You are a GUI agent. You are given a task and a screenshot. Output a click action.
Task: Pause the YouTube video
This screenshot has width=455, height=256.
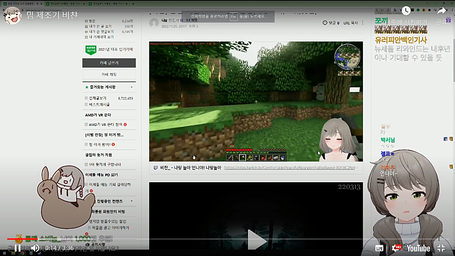(x=18, y=248)
